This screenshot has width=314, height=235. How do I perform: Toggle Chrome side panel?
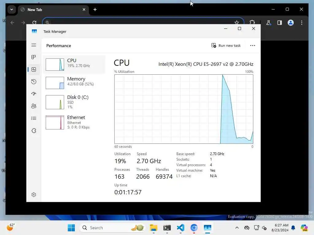click(280, 23)
